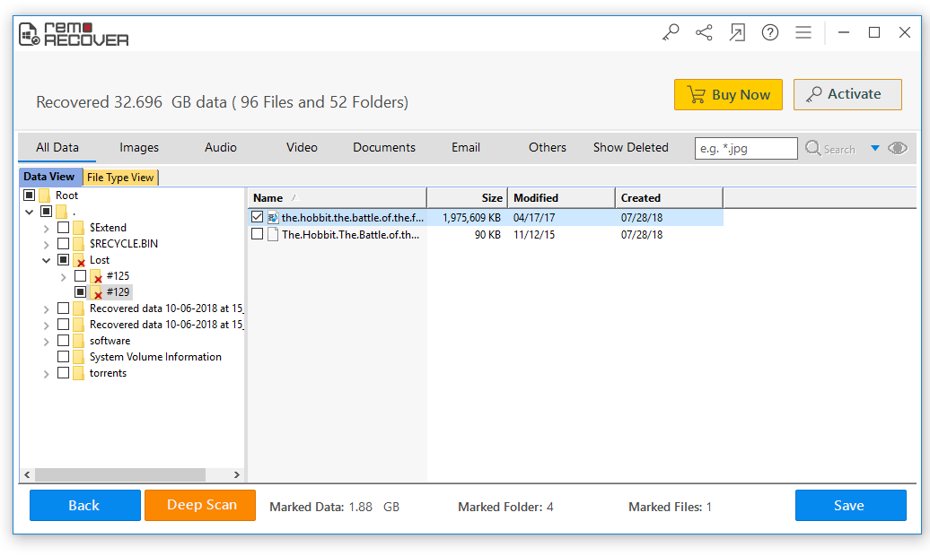Check the #125 folder checkbox
Screen dimensions: 930x556
(x=80, y=275)
